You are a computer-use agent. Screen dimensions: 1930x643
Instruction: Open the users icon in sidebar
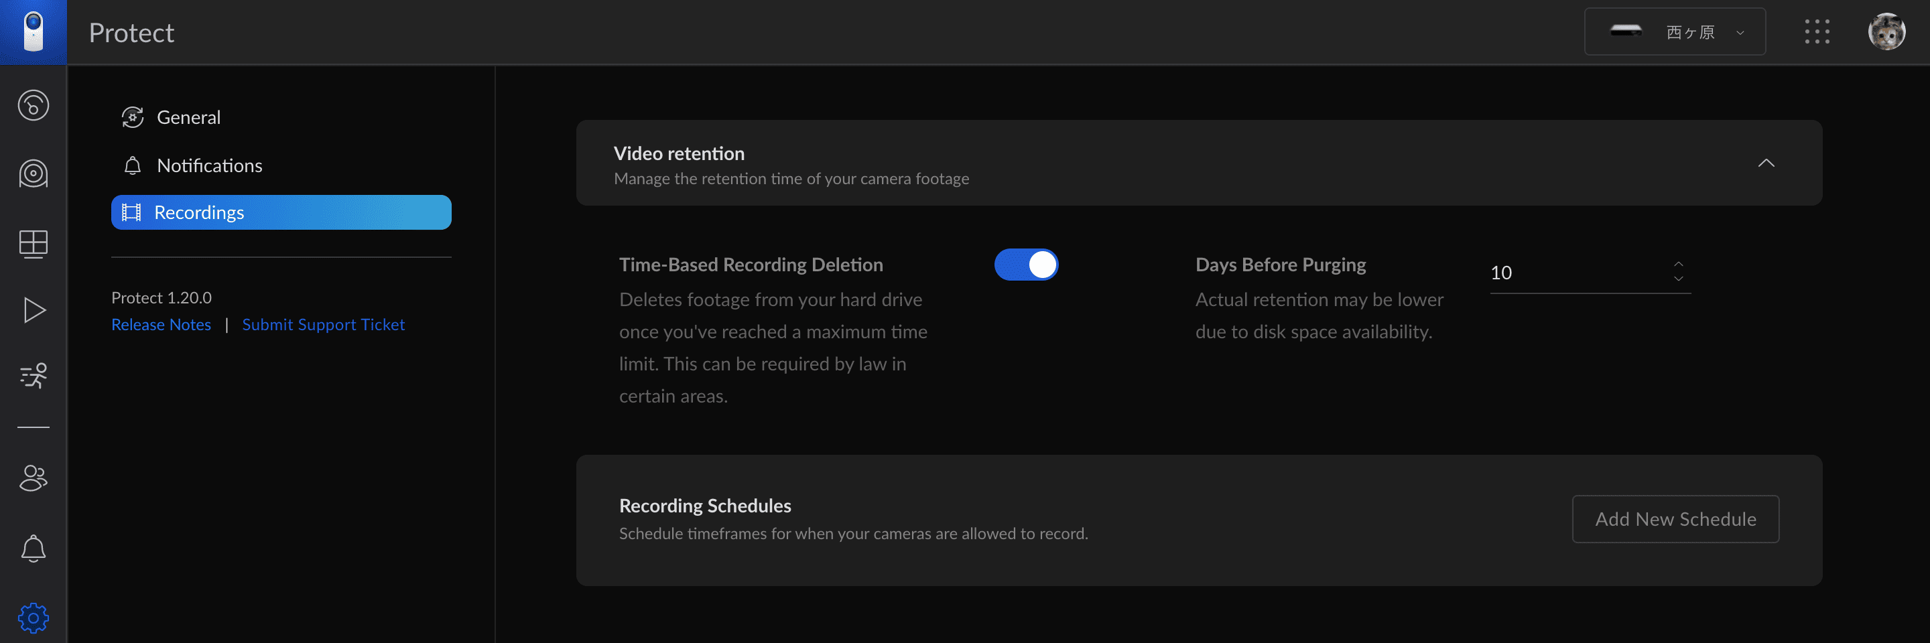33,478
